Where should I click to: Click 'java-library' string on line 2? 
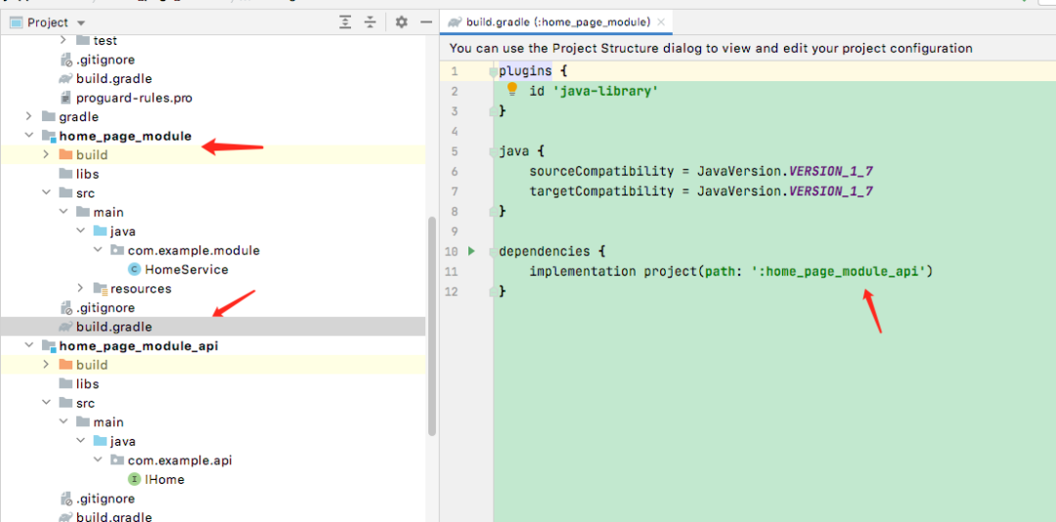[x=605, y=91]
